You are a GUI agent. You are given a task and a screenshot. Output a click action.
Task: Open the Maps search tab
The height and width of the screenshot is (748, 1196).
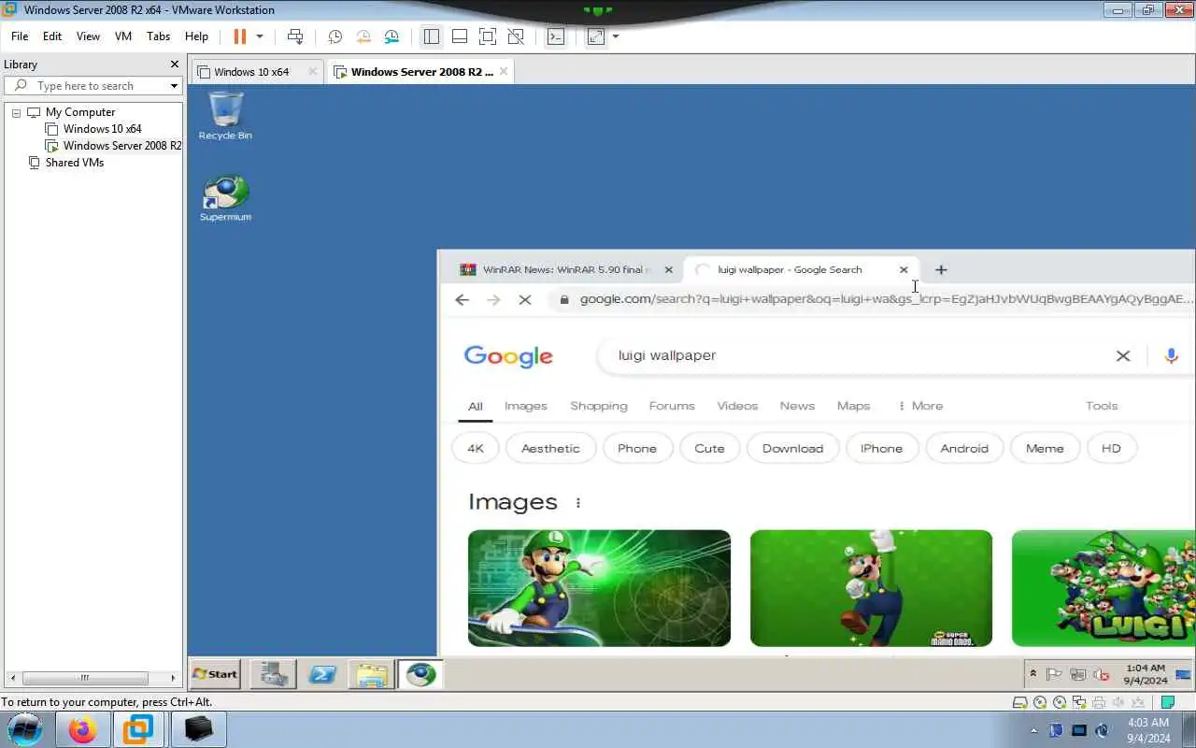853,406
